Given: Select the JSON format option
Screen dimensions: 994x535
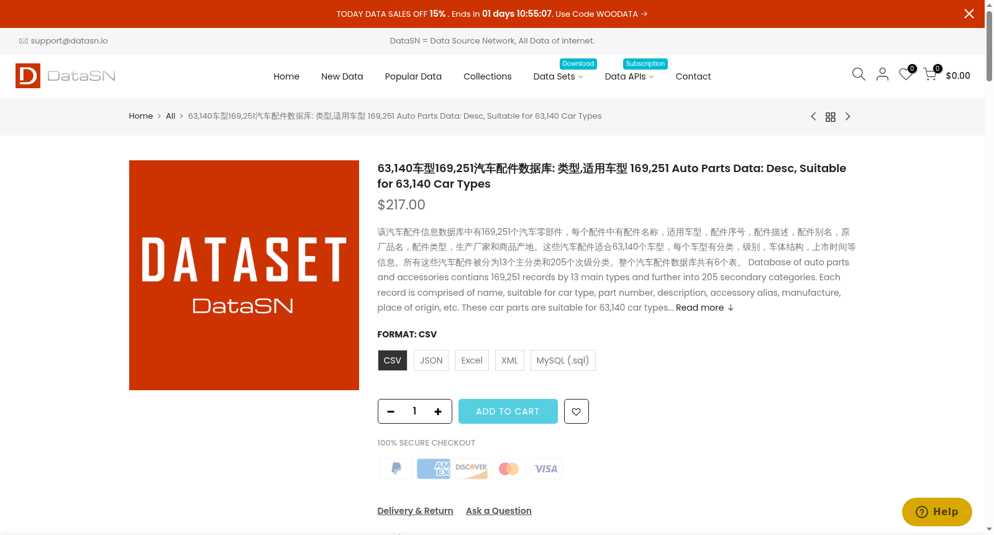Looking at the screenshot, I should (x=431, y=360).
